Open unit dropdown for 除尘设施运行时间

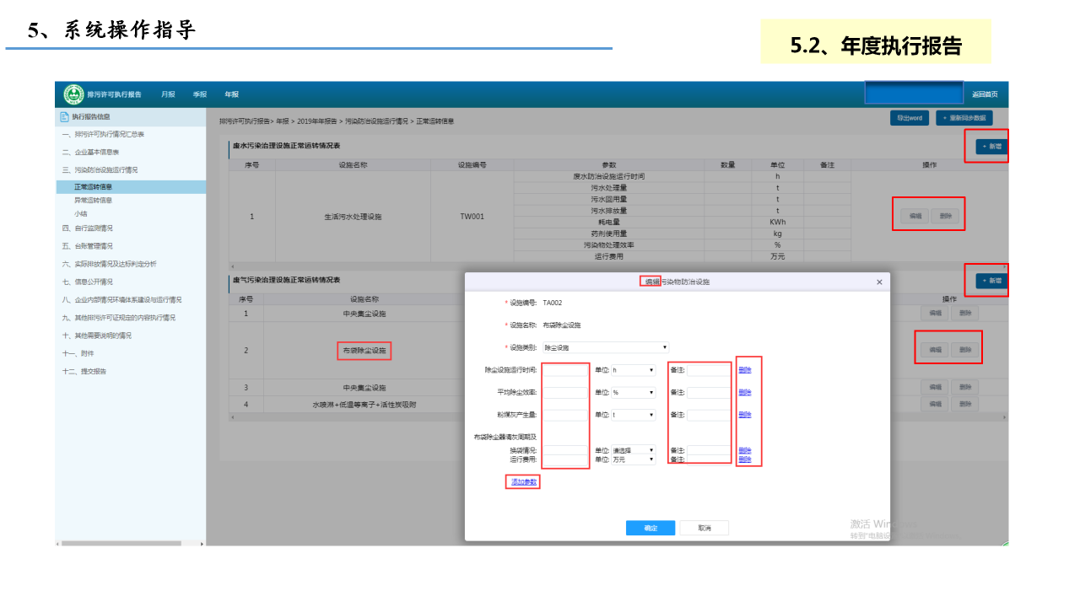(633, 370)
